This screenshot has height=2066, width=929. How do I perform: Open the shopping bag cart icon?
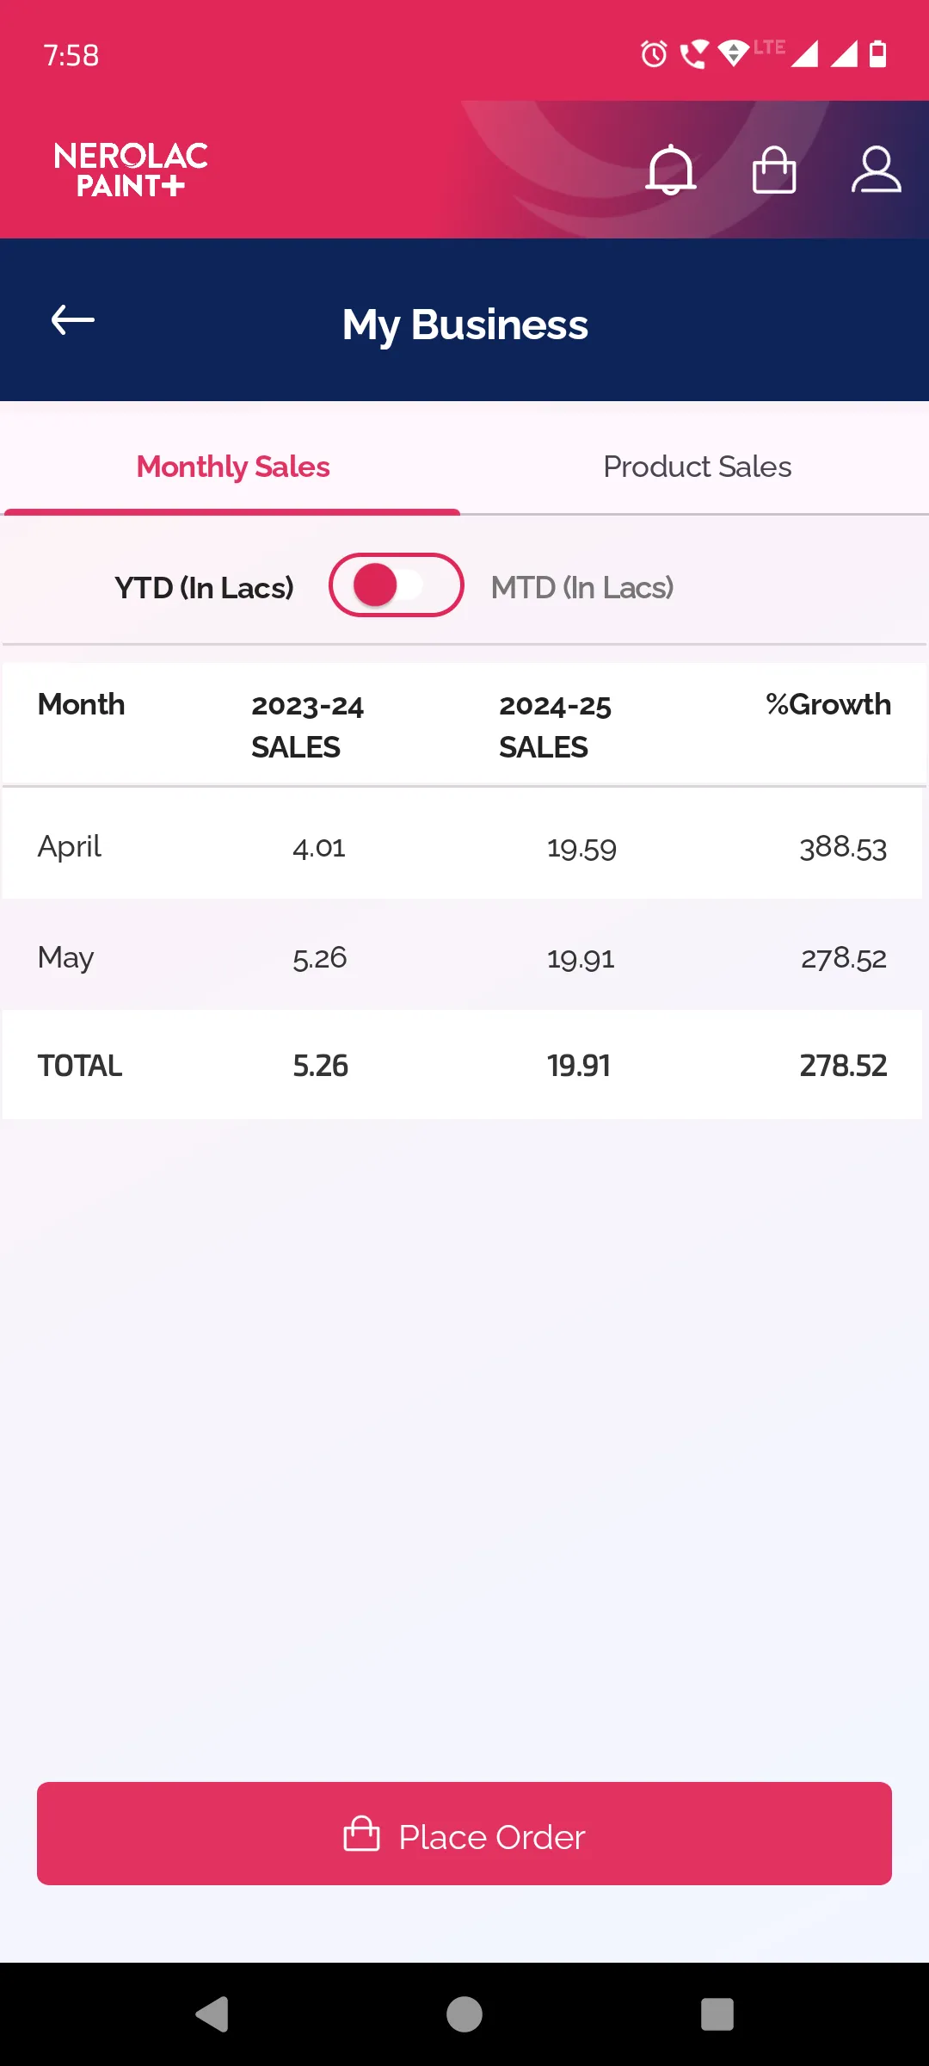(773, 170)
